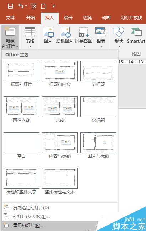
Task: Expand the 新建幻灯片 dropdown arrow
Action: [x=17, y=47]
